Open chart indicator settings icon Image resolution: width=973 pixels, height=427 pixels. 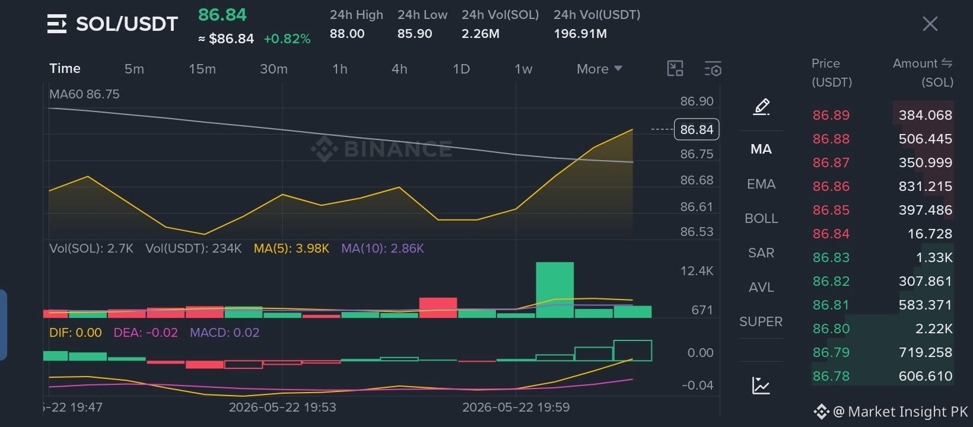[713, 68]
